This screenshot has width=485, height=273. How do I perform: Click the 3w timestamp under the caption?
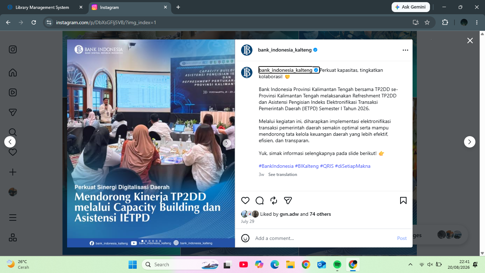tap(262, 175)
